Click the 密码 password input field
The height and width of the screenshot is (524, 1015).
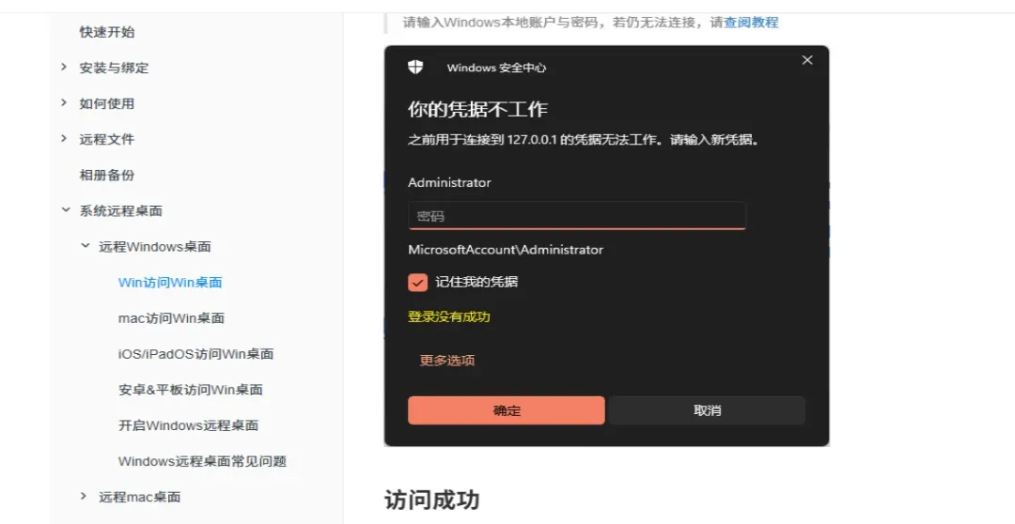pyautogui.click(x=577, y=215)
